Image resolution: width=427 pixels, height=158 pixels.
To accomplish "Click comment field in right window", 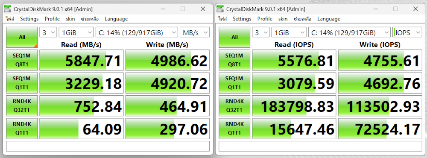I will pos(321,146).
